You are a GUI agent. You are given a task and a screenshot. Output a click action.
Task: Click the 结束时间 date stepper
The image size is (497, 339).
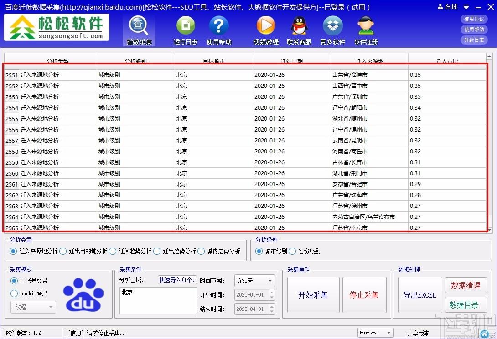coord(272,309)
